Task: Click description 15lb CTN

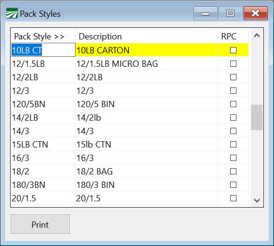Action: coord(146,144)
